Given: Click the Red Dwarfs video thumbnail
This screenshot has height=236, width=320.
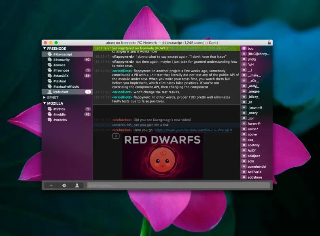Looking at the screenshot, I should tap(163, 156).
